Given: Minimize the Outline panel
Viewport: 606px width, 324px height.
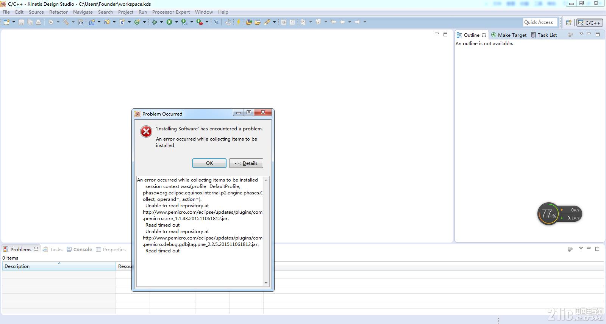Looking at the screenshot, I should click(589, 34).
